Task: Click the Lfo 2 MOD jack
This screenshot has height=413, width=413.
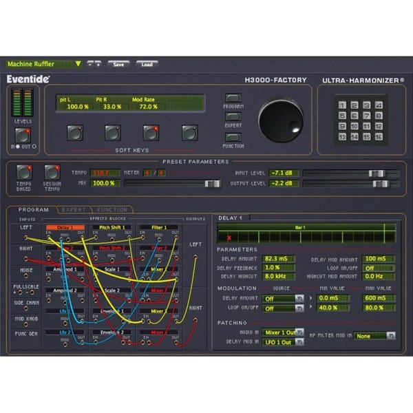Action: tap(65, 345)
